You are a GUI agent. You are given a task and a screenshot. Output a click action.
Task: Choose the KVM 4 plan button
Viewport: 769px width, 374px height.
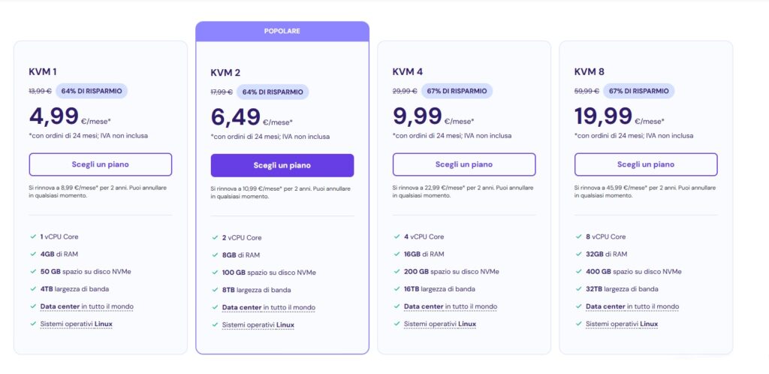464,164
